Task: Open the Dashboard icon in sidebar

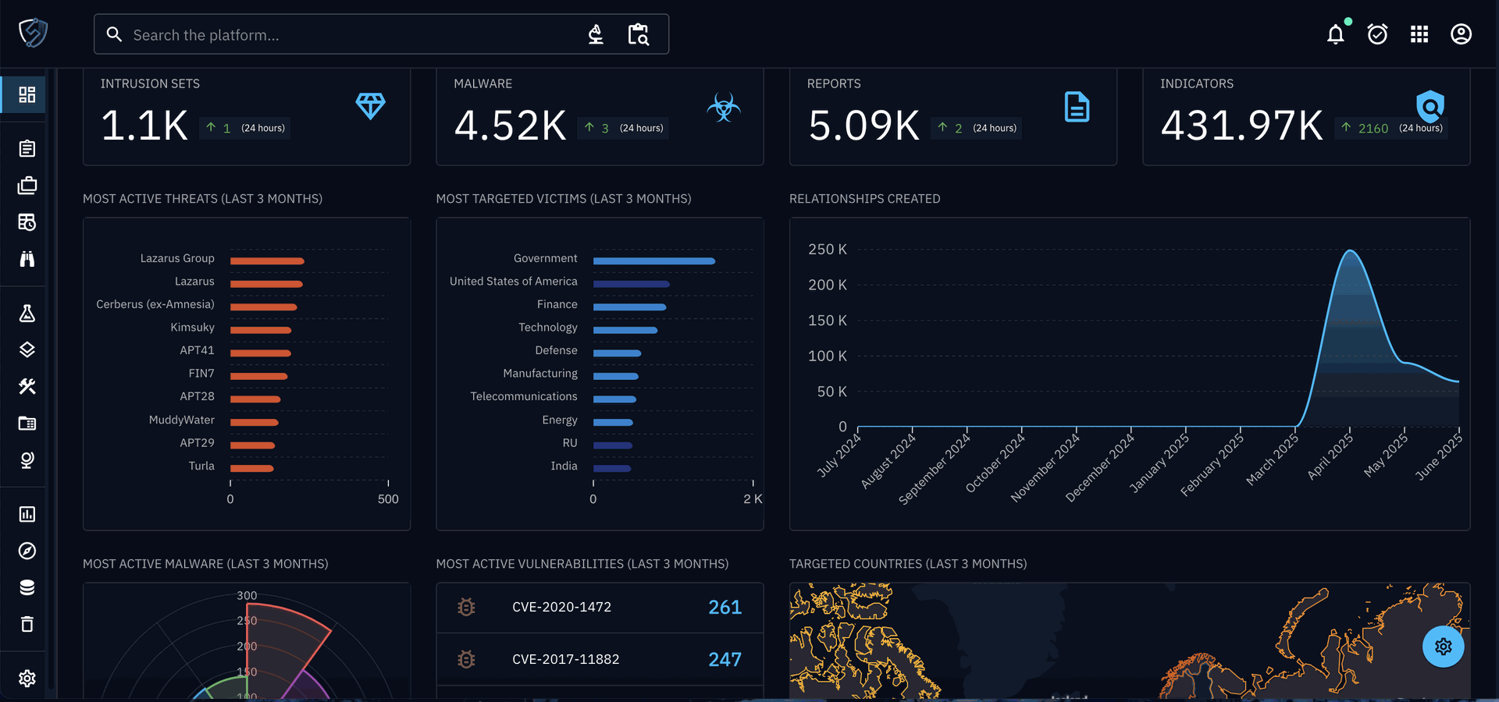Action: (27, 94)
